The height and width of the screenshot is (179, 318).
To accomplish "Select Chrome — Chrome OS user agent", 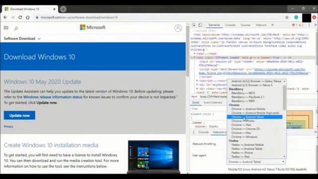I will (254, 129).
